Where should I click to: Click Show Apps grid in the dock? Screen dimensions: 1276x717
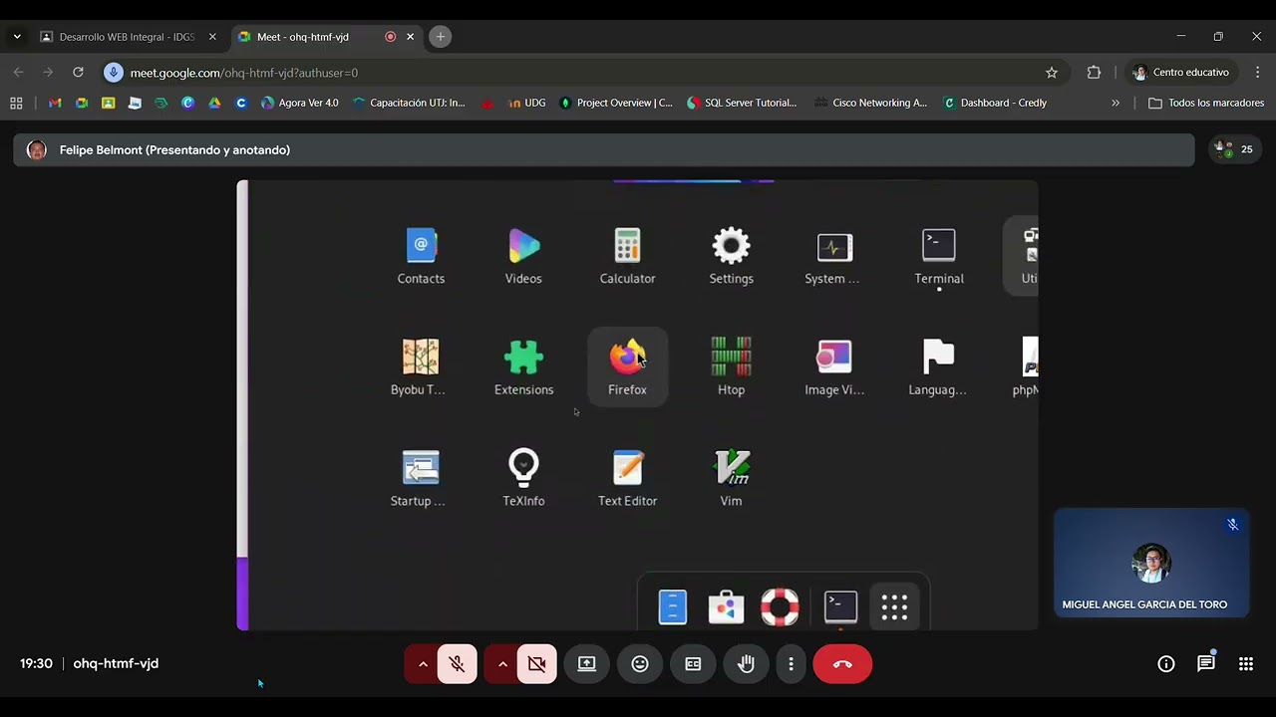[x=894, y=606]
